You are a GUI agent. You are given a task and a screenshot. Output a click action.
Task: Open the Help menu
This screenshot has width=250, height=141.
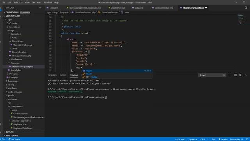(x=57, y=2)
